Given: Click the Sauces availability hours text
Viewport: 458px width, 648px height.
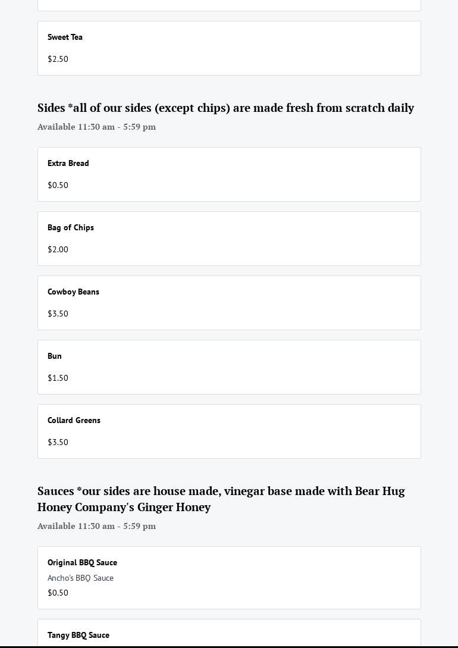Looking at the screenshot, I should [96, 526].
